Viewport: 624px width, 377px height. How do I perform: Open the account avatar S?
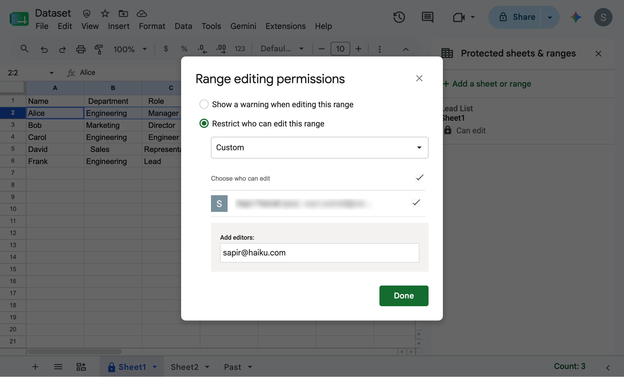click(x=603, y=17)
